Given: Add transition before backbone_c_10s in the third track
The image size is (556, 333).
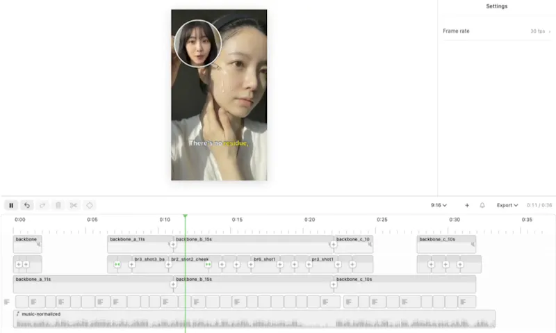Looking at the screenshot, I should (x=334, y=284).
